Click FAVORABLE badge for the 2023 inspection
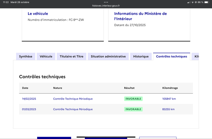The width and height of the screenshot is (212, 139). (x=133, y=109)
